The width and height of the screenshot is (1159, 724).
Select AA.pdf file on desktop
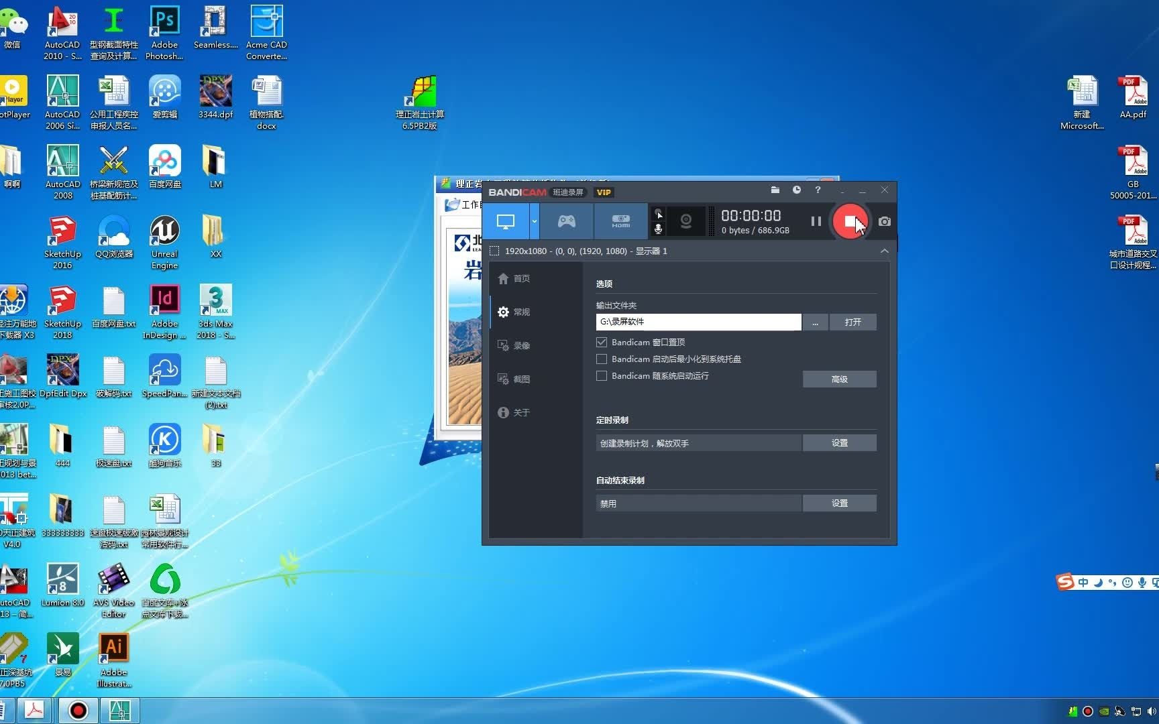(x=1133, y=97)
